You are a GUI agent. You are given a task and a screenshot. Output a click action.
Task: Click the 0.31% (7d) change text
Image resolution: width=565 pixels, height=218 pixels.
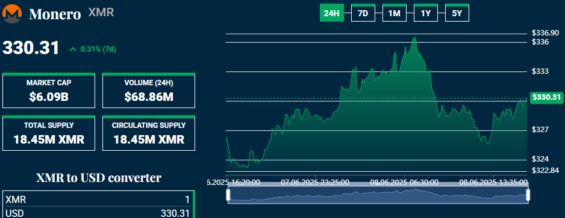tap(98, 50)
